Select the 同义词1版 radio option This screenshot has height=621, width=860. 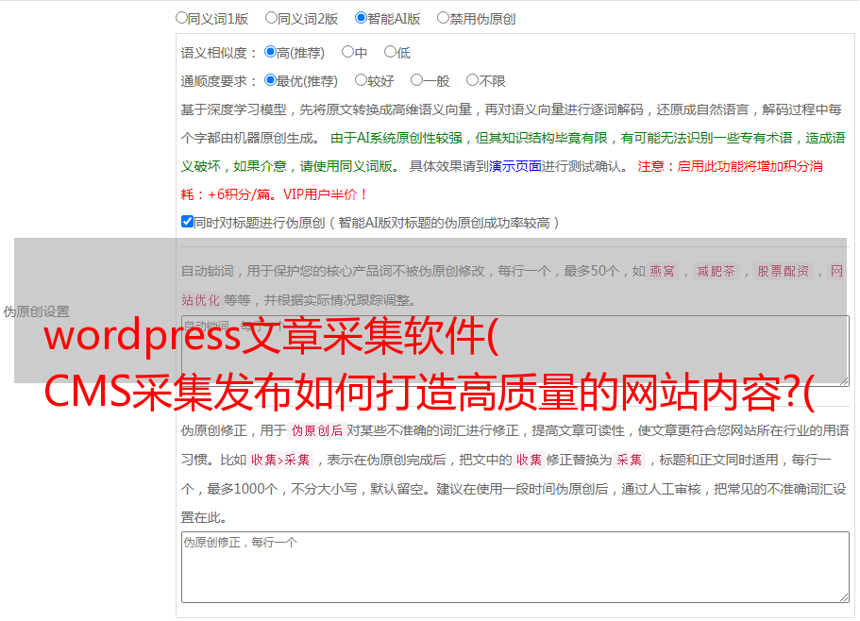pyautogui.click(x=181, y=18)
